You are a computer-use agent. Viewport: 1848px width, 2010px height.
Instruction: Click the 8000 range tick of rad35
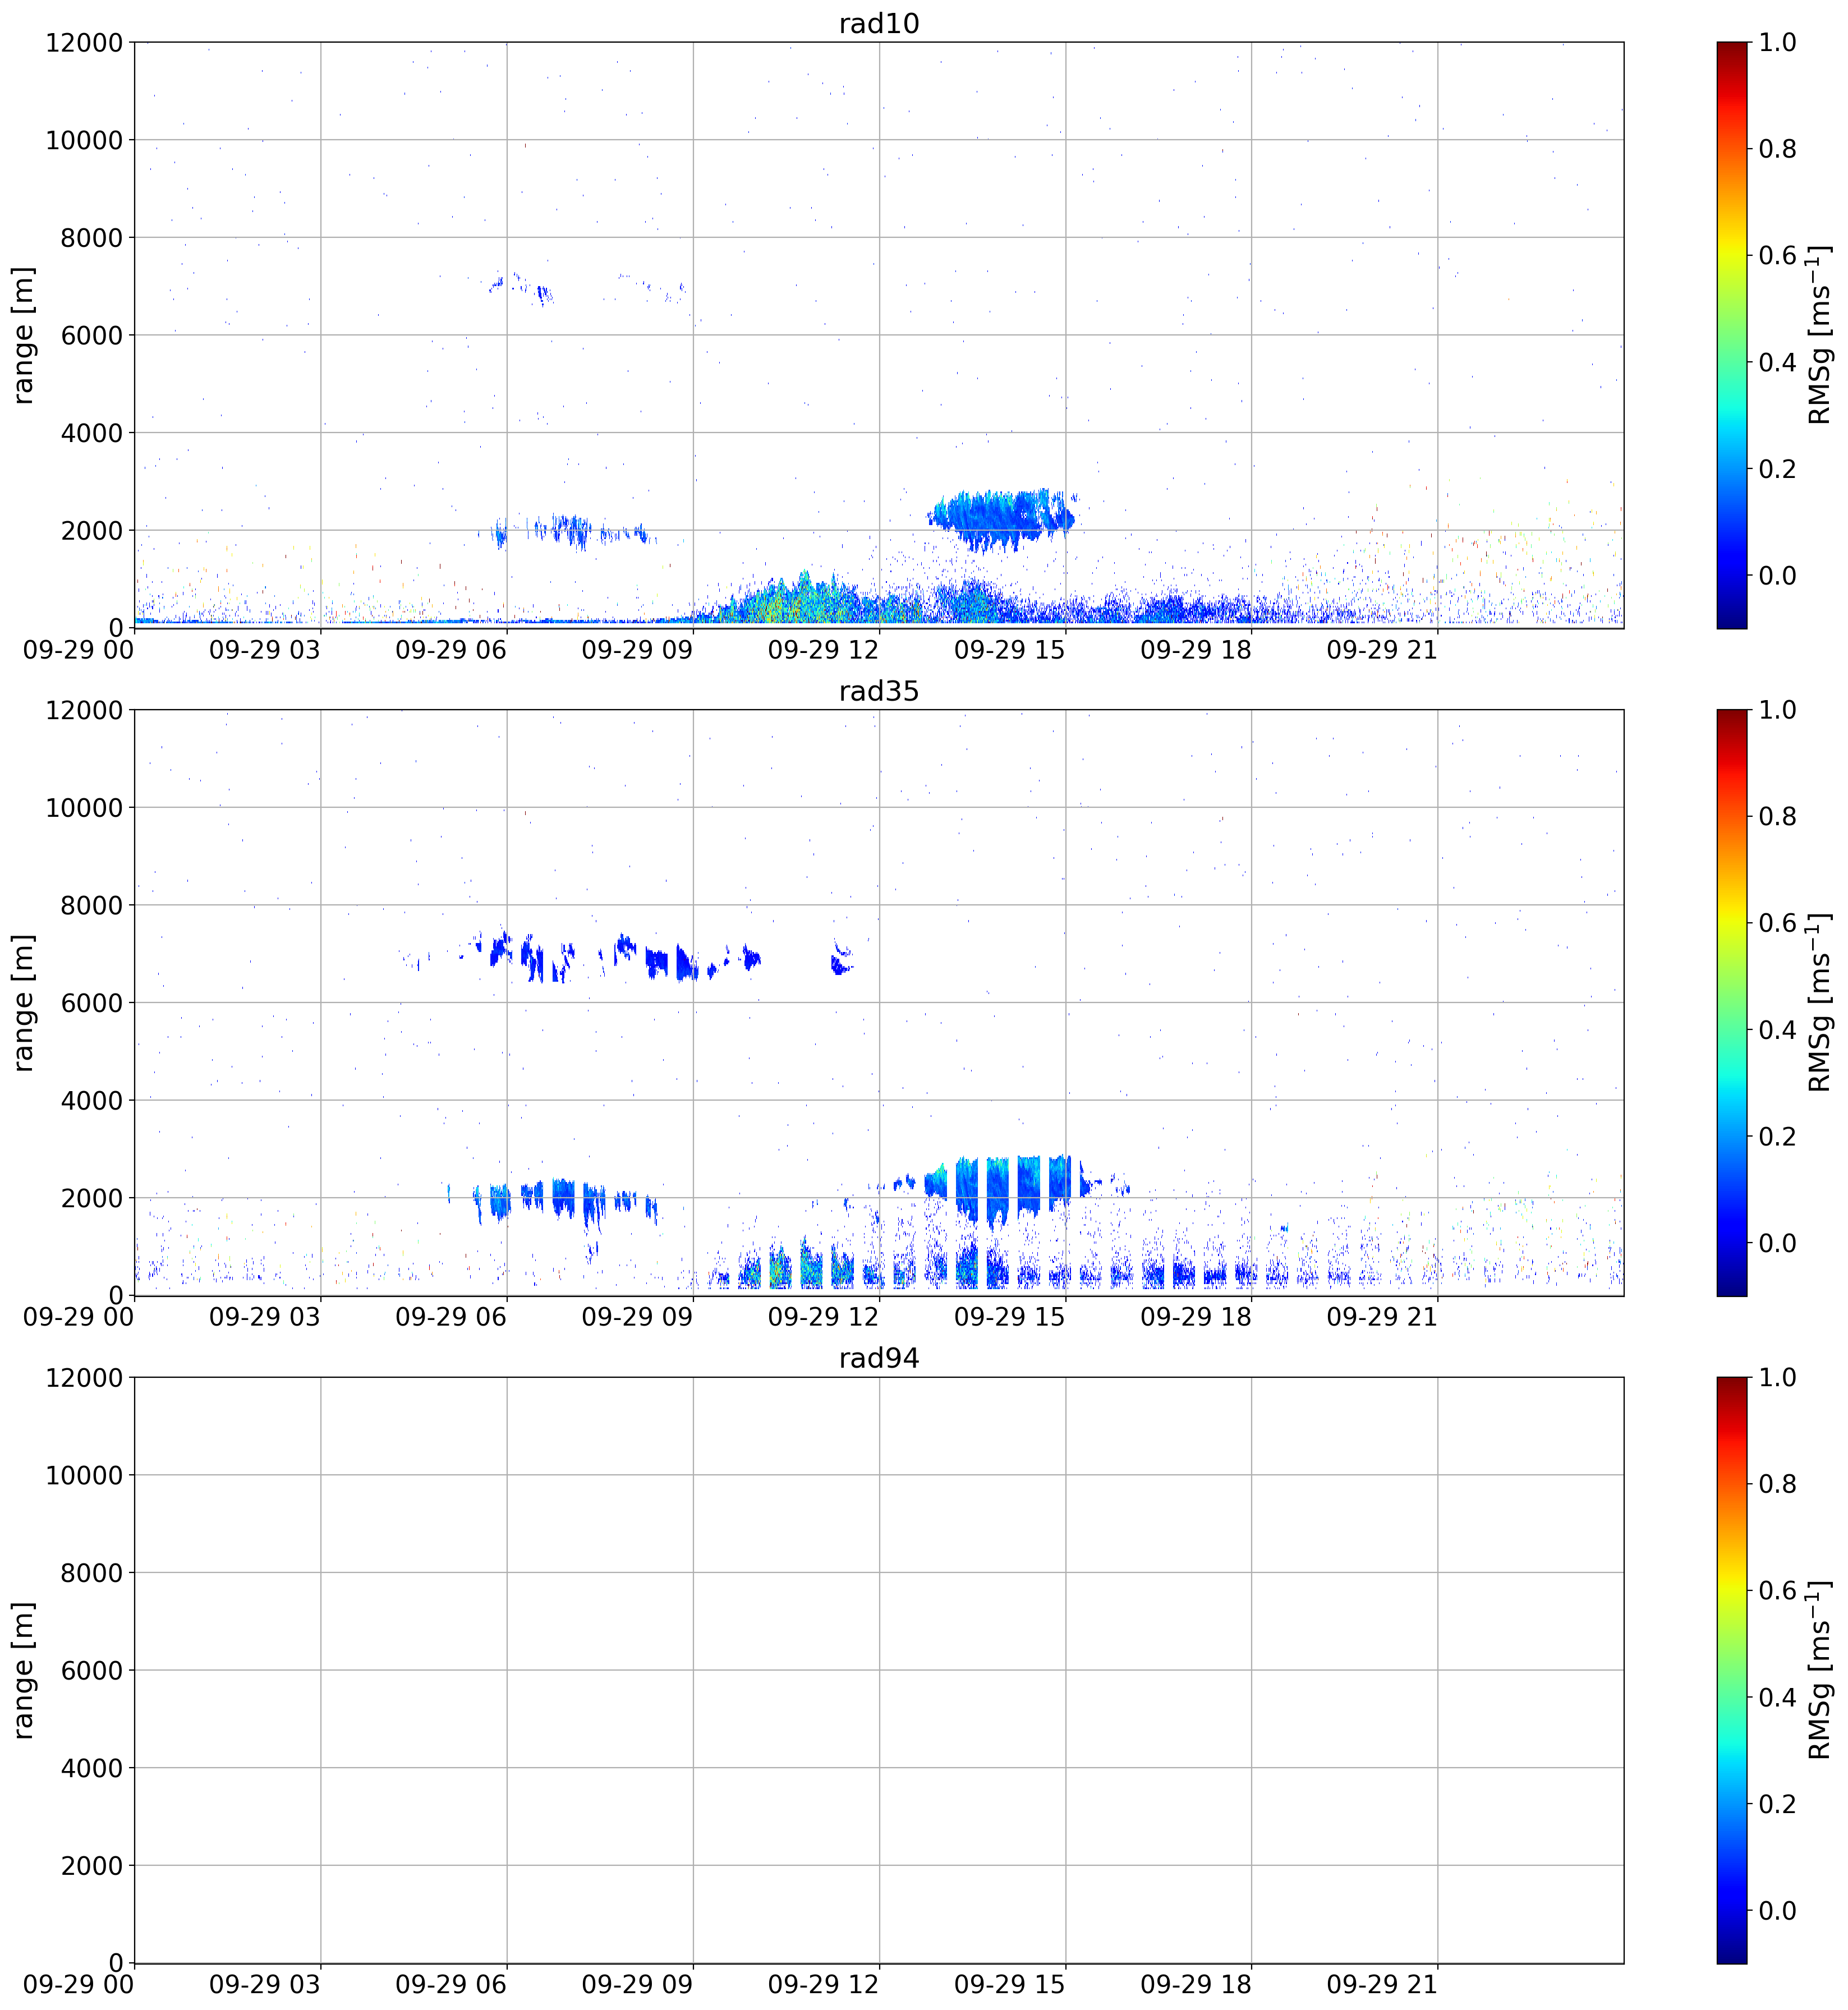click(91, 906)
